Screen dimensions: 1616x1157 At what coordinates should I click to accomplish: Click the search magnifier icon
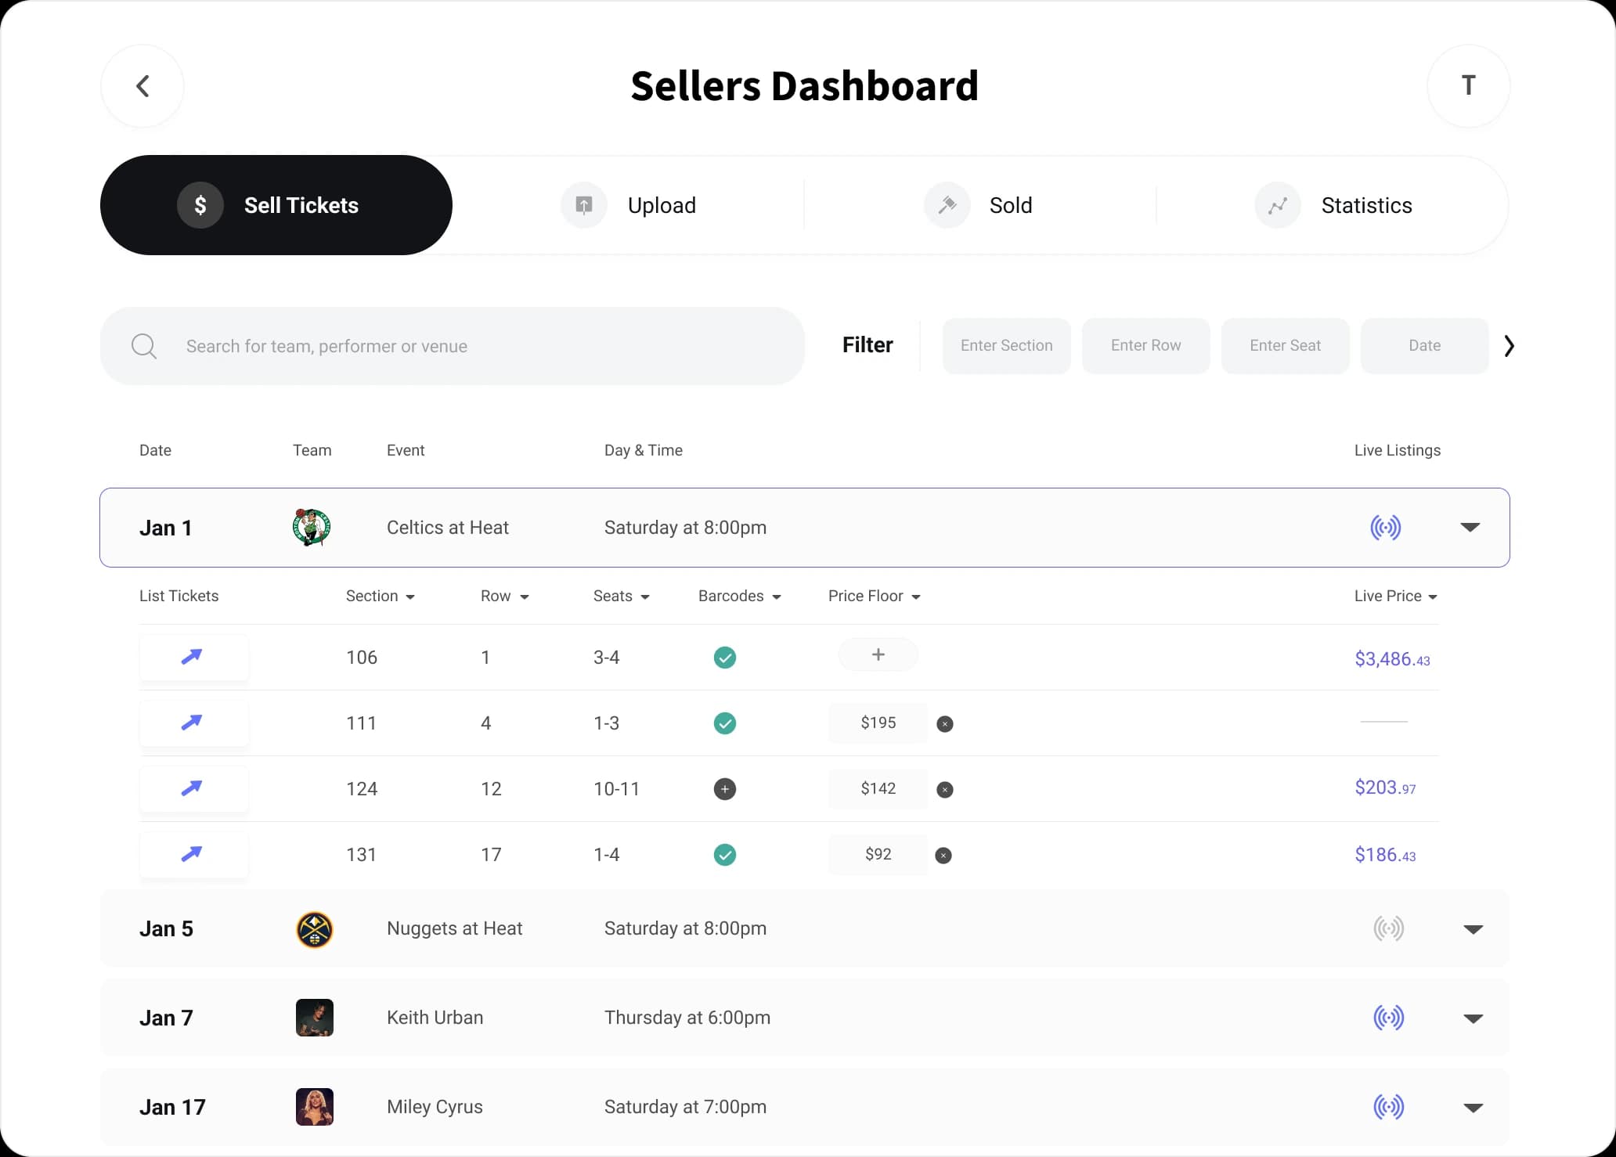coord(144,346)
